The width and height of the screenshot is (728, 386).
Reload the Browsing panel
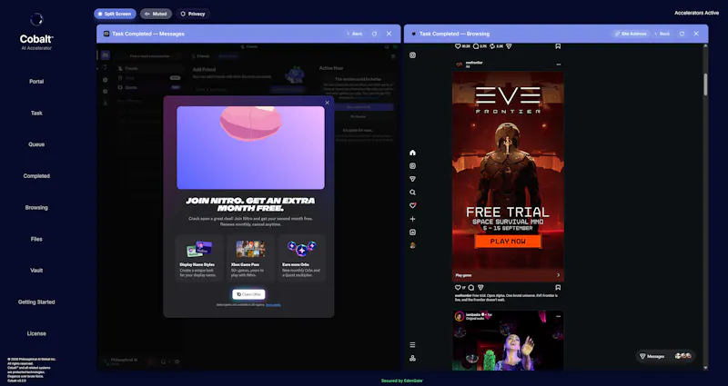(x=682, y=34)
